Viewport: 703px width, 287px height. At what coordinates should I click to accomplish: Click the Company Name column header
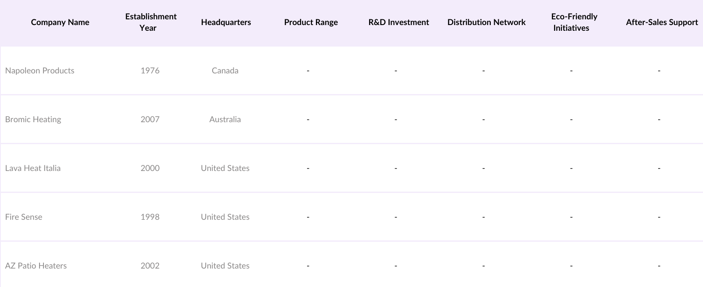[x=60, y=22]
